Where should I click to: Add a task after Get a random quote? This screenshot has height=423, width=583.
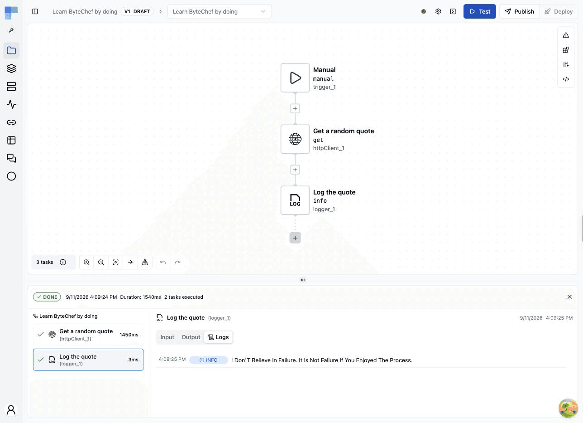click(x=295, y=170)
